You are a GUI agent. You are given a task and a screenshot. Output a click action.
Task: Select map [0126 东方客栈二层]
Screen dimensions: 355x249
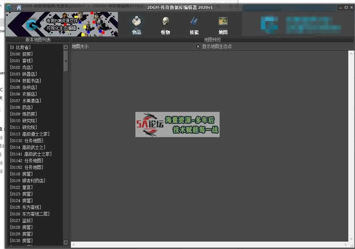[30, 214]
